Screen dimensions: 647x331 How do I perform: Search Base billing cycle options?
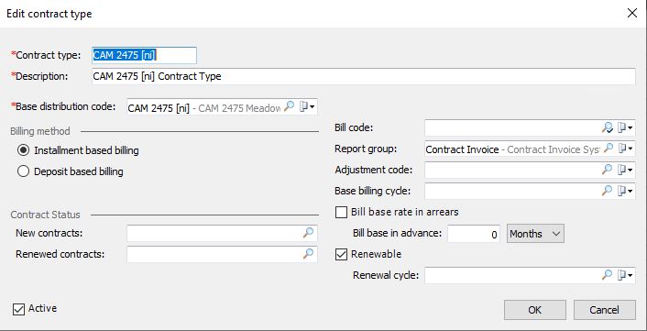click(x=607, y=191)
